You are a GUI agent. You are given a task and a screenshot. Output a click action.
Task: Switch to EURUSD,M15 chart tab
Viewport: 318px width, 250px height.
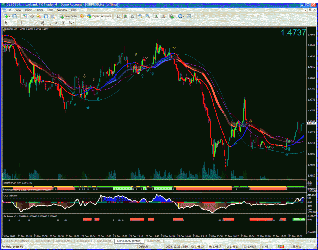pyautogui.click(x=43, y=241)
